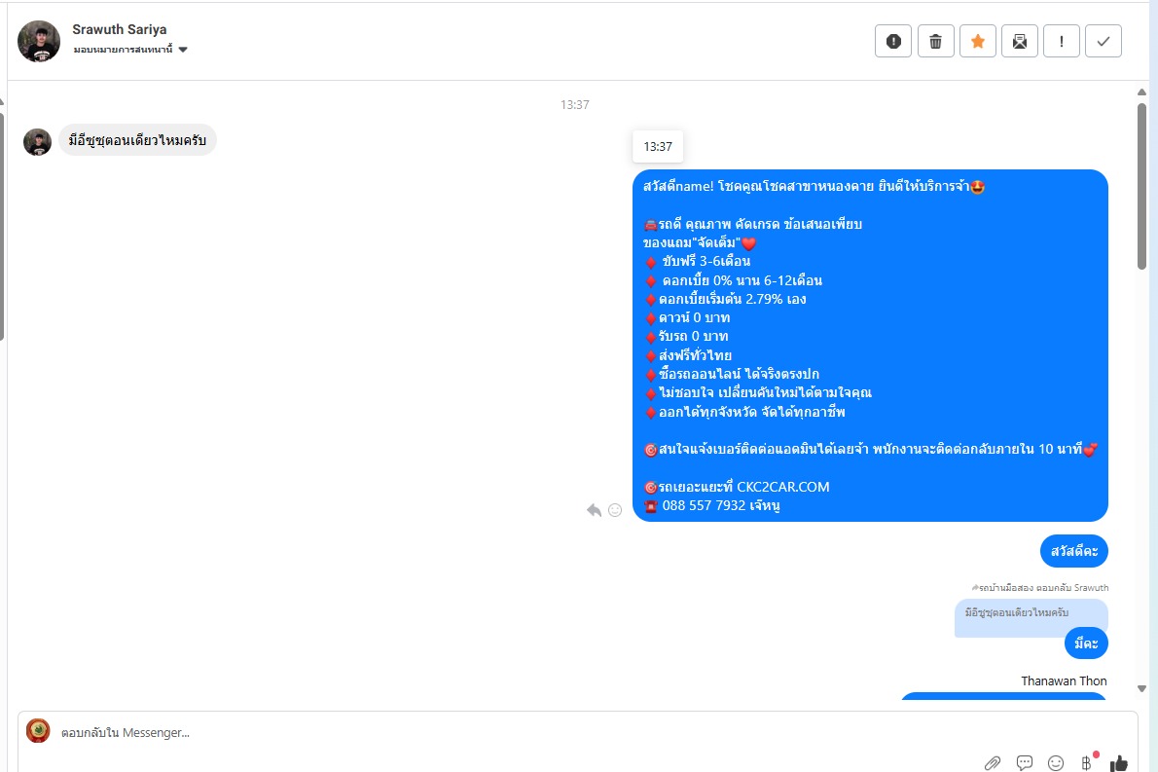Delete conversation using trash can icon

[936, 41]
